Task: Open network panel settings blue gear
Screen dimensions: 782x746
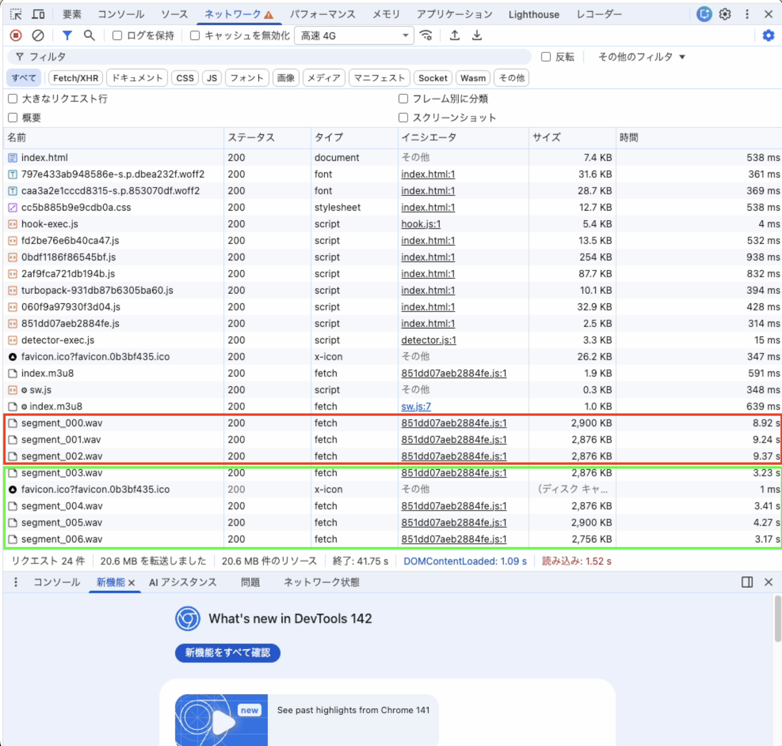Action: [x=768, y=35]
